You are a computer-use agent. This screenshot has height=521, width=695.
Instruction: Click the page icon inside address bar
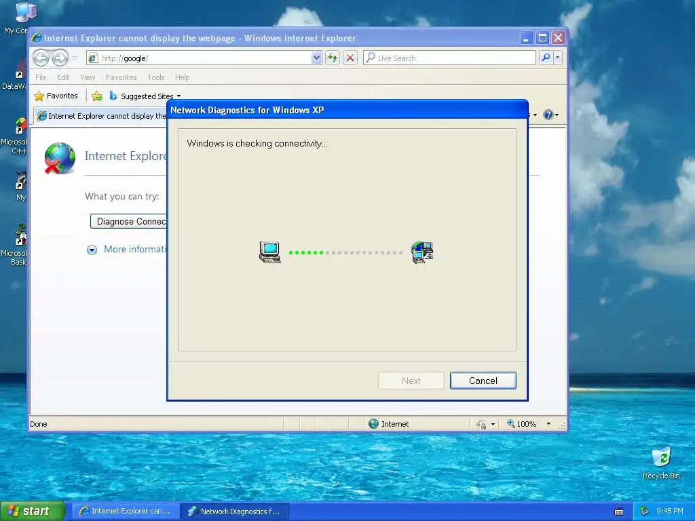[93, 58]
